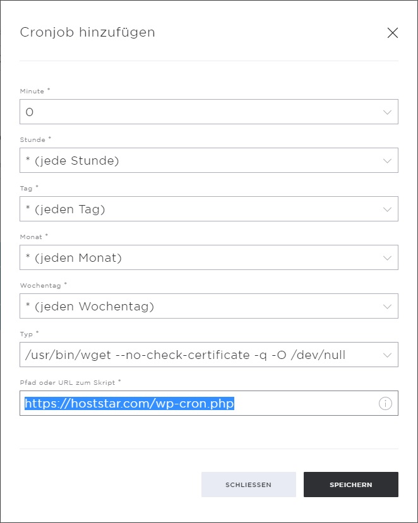Open the Typ dropdown with wget command
Screen dimensions: 418x523
pos(209,355)
